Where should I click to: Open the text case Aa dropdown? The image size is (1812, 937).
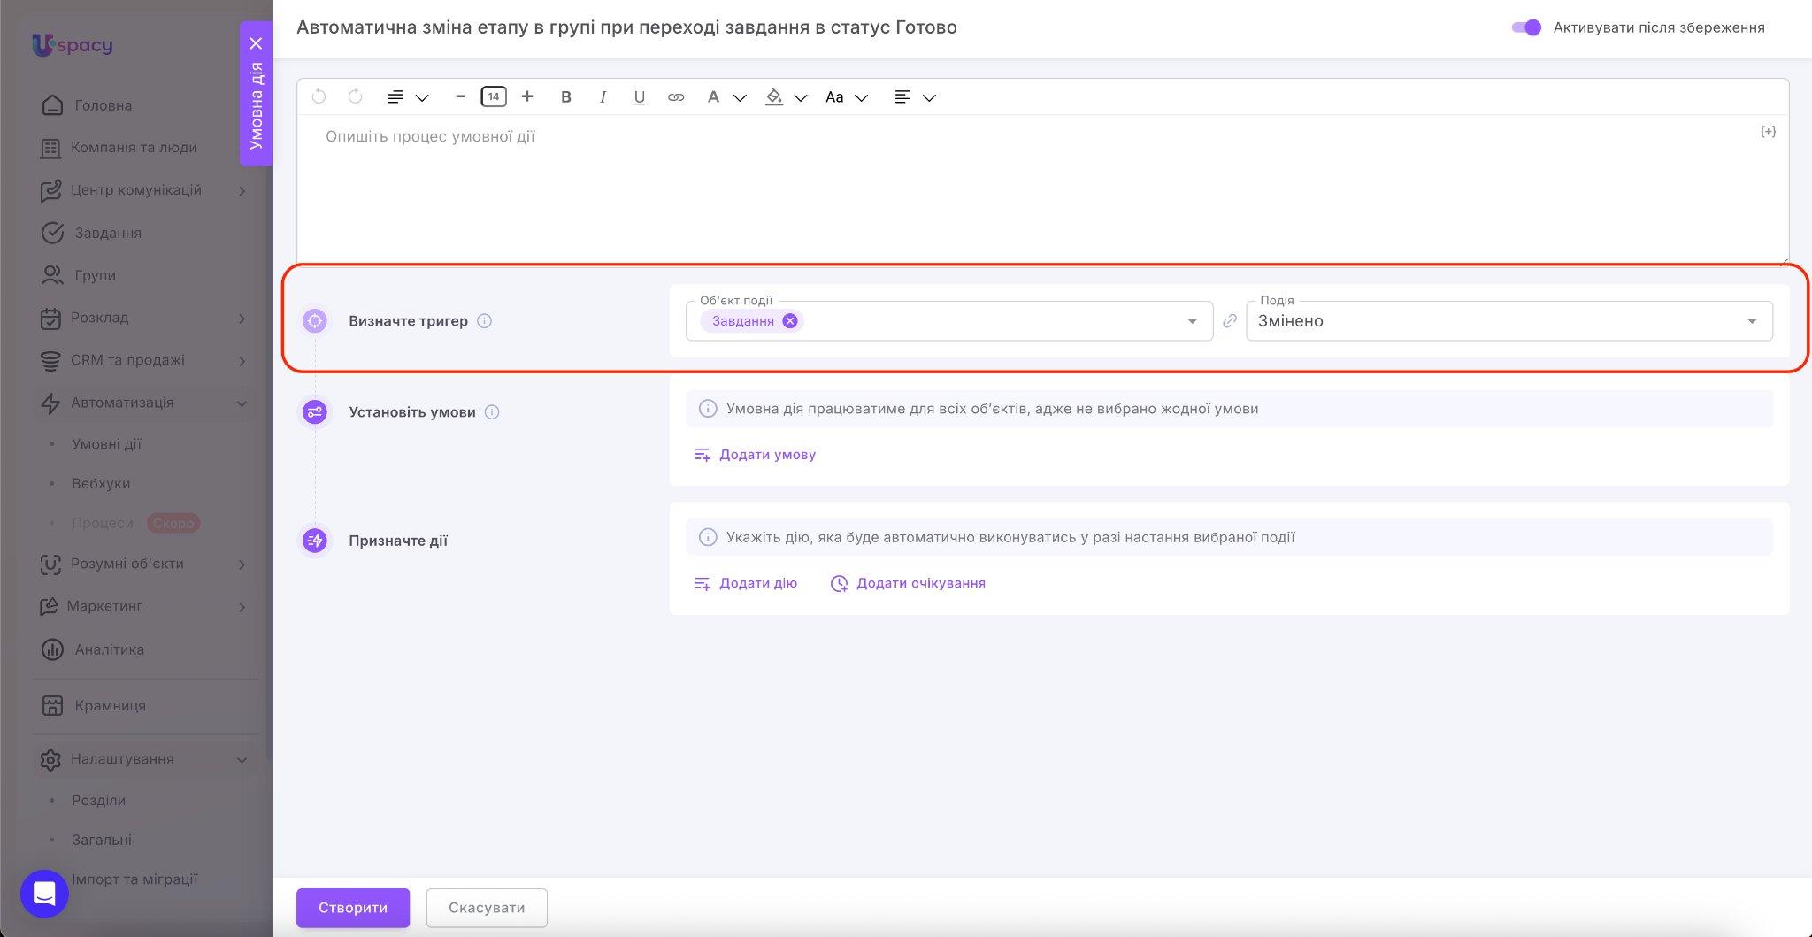pyautogui.click(x=846, y=97)
